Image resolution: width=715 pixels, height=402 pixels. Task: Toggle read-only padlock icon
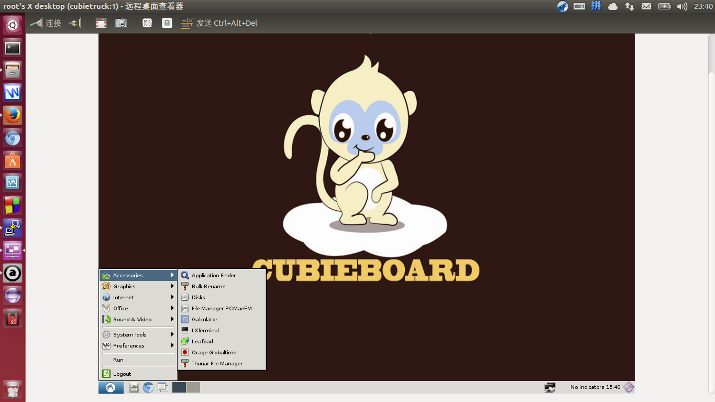(167, 23)
